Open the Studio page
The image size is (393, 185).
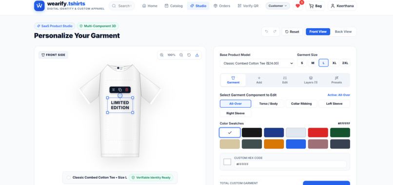click(198, 6)
